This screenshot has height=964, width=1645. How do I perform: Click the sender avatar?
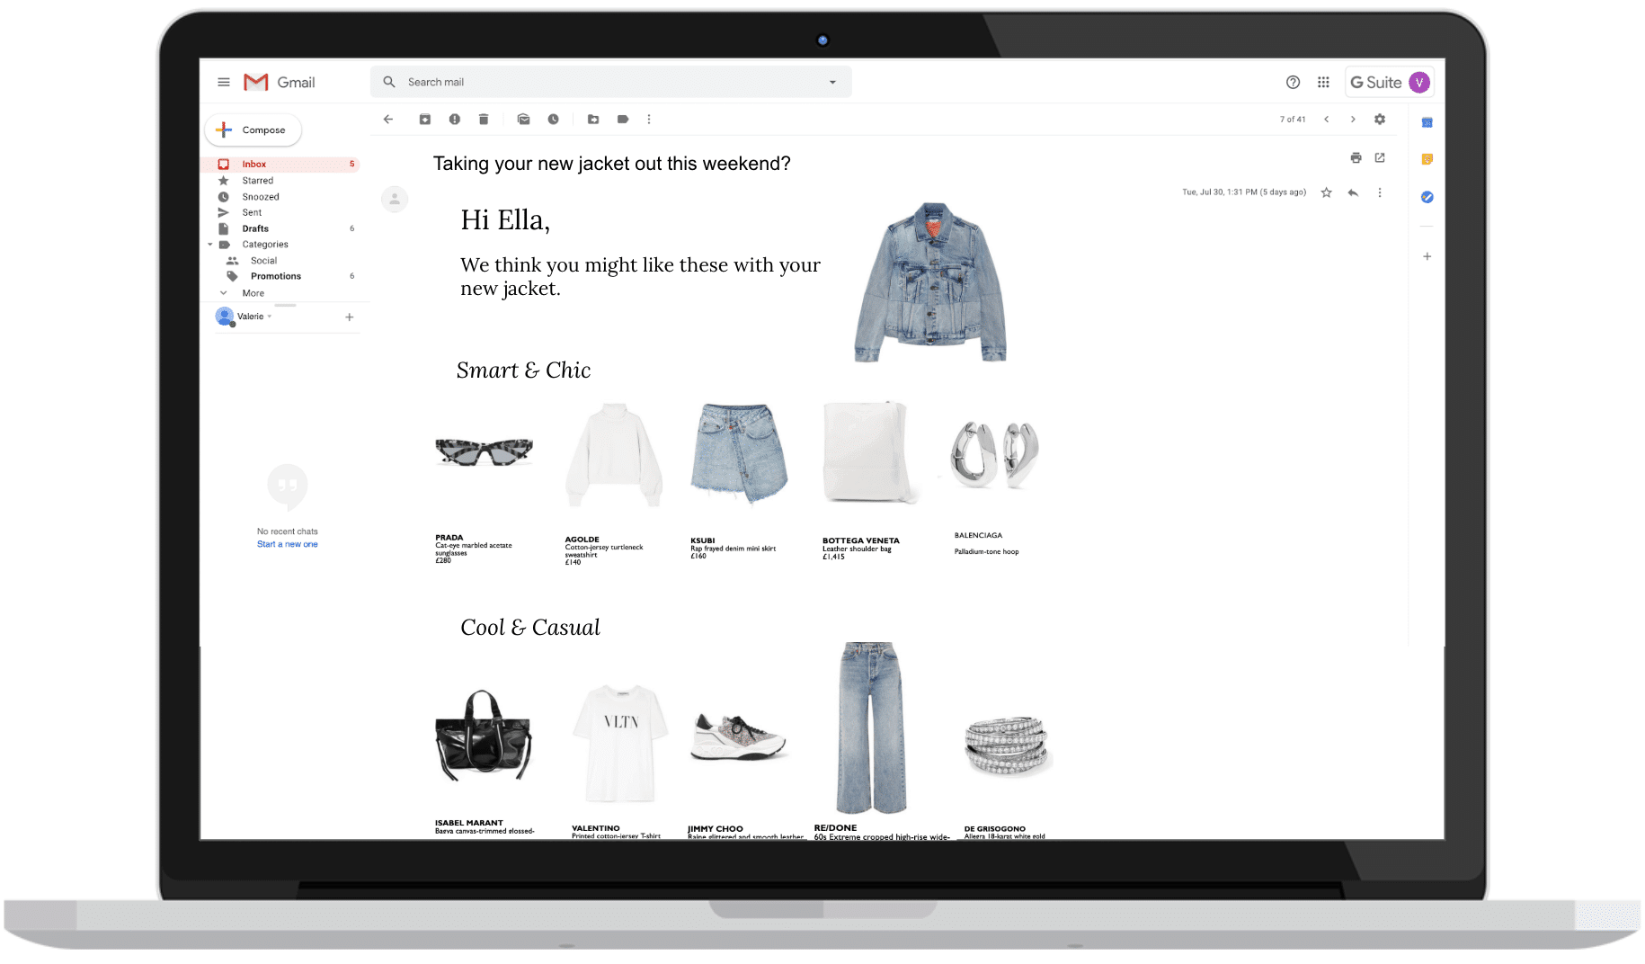click(x=395, y=199)
